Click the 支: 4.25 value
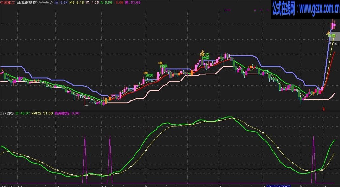The image size is (340, 187). tap(92, 3)
